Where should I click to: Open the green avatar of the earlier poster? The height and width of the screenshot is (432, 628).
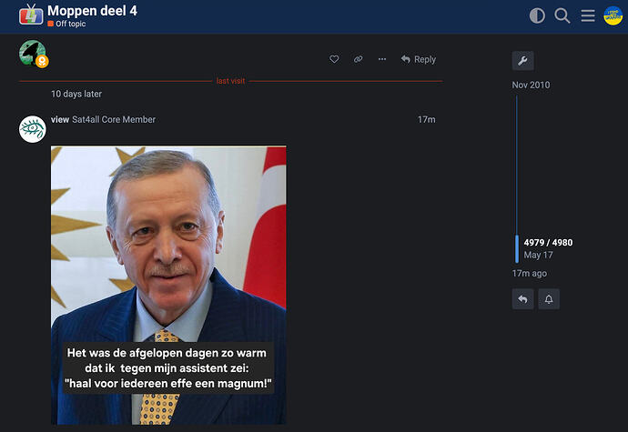tap(33, 53)
